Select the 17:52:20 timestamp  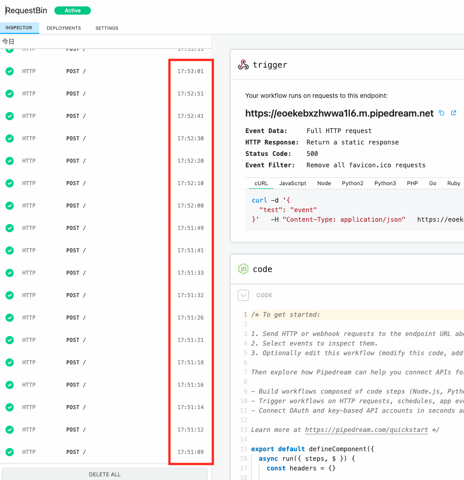(190, 161)
